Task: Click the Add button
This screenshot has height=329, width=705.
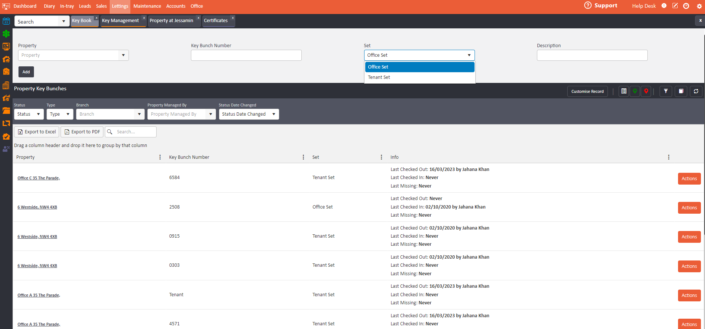Action: tap(26, 72)
